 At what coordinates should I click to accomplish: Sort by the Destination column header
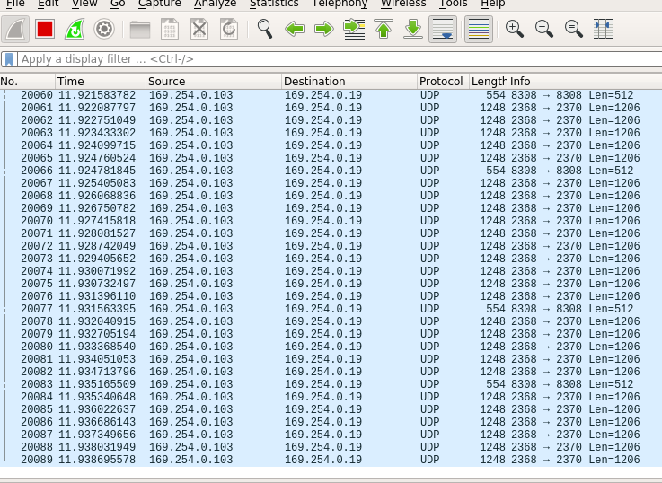[x=349, y=81]
